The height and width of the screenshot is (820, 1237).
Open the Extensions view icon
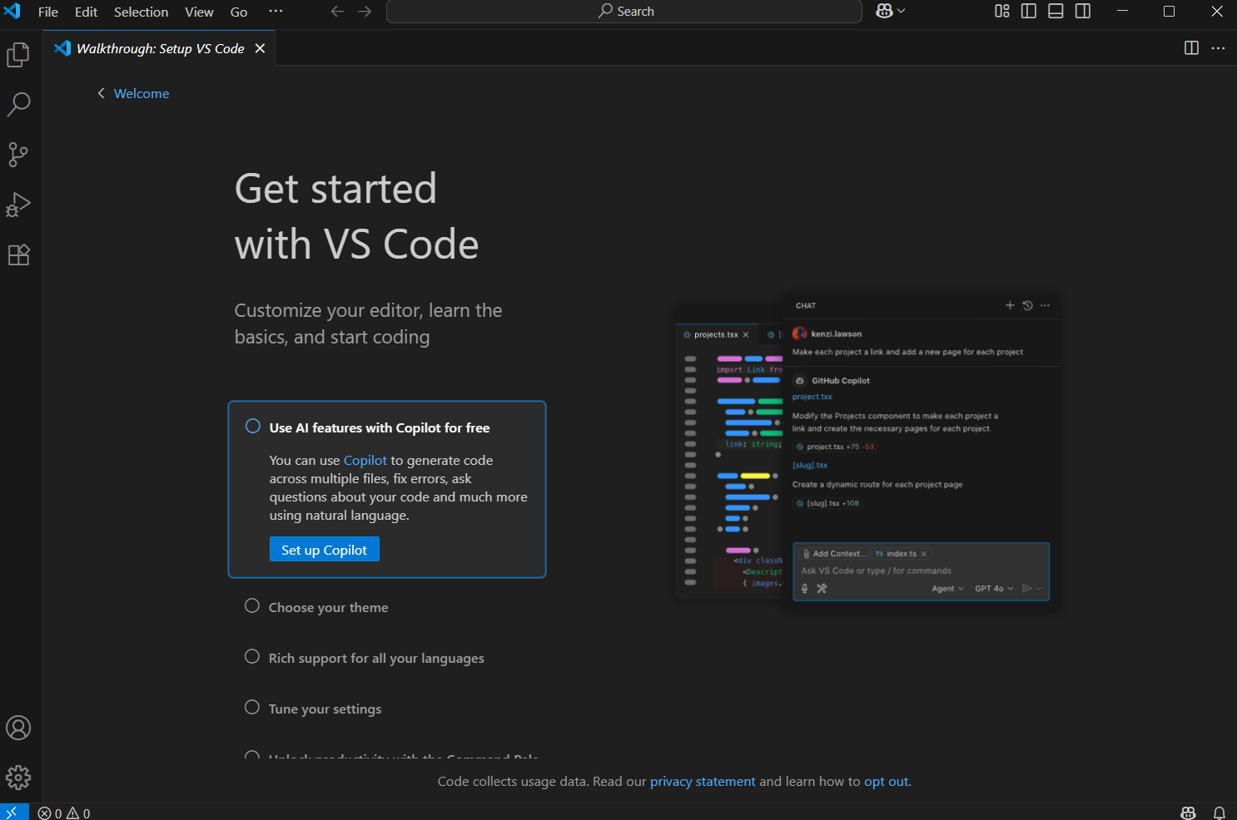[x=18, y=254]
